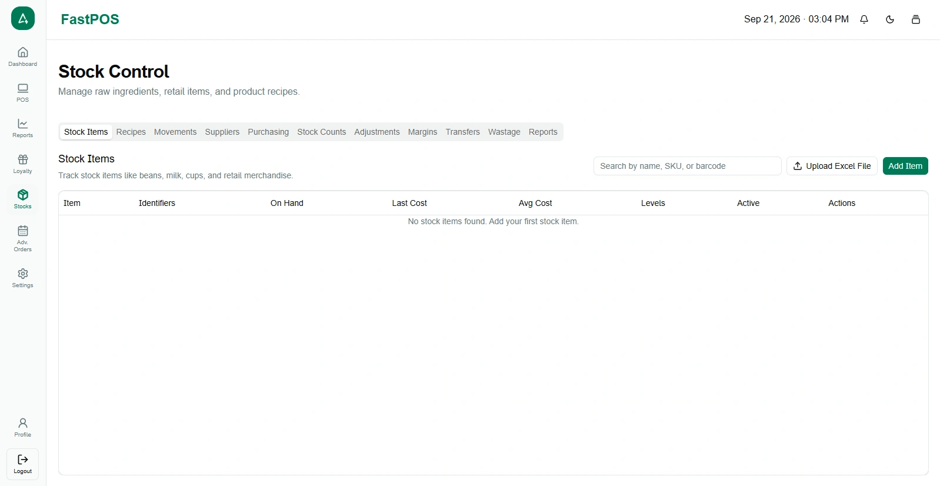Switch to the Suppliers tab
The width and height of the screenshot is (940, 486).
222,132
